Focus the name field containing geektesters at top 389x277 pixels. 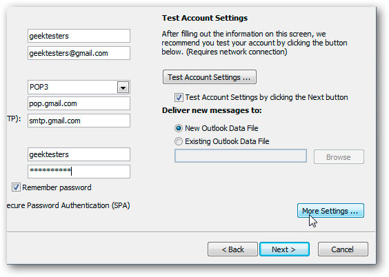[x=79, y=36]
